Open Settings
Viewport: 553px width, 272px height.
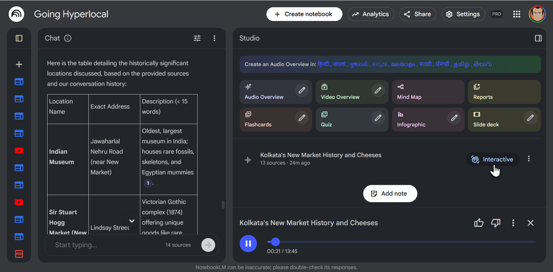463,14
